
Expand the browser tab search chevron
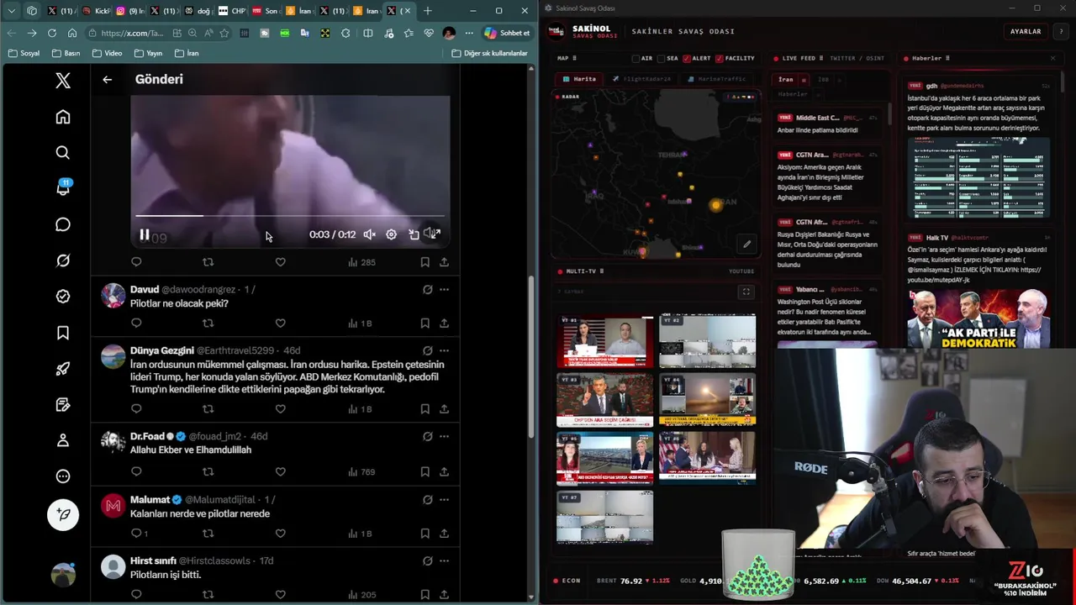tap(11, 11)
